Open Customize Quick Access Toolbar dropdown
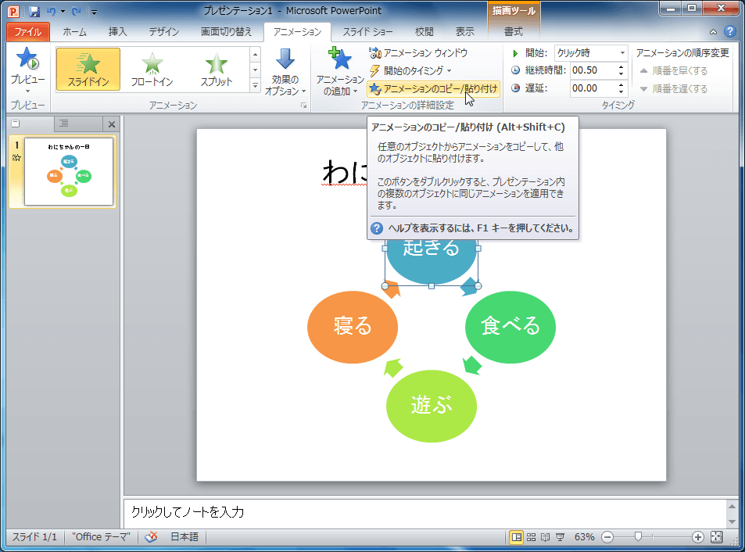This screenshot has width=745, height=552. point(94,12)
